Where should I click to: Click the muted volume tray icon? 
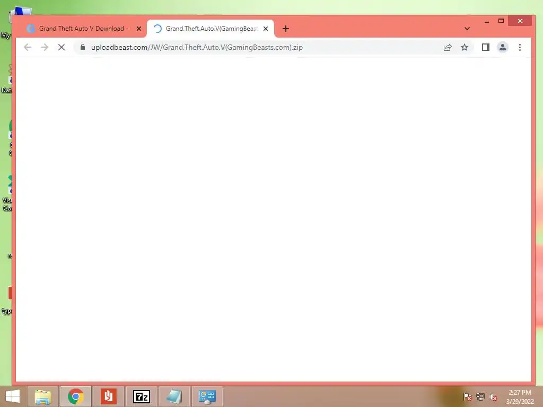[x=493, y=397]
